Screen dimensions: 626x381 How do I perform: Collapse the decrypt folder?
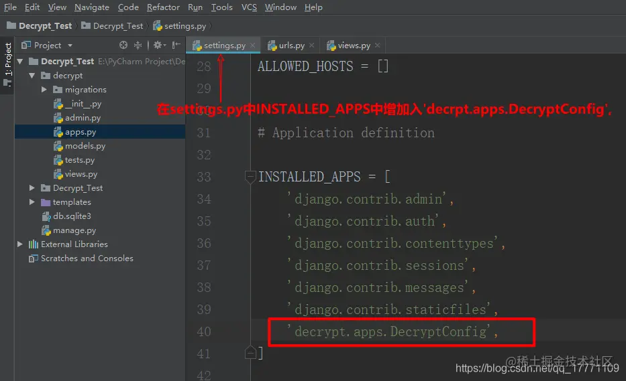(32, 75)
